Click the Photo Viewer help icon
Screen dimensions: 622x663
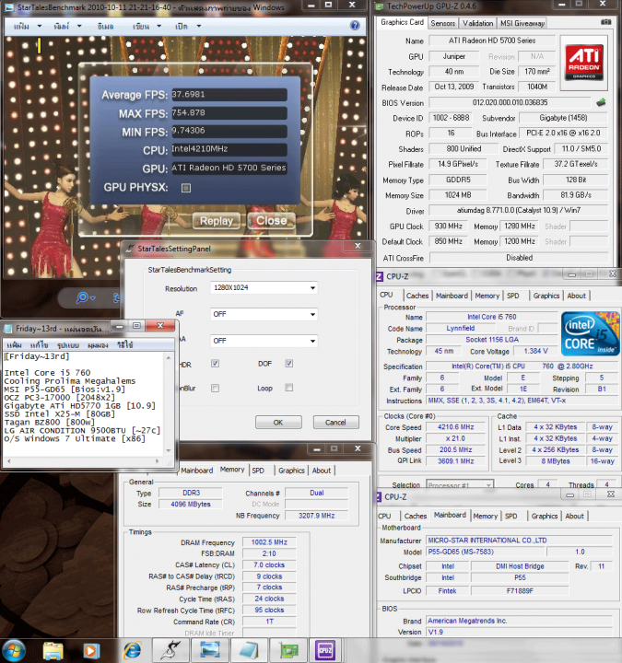pos(355,26)
